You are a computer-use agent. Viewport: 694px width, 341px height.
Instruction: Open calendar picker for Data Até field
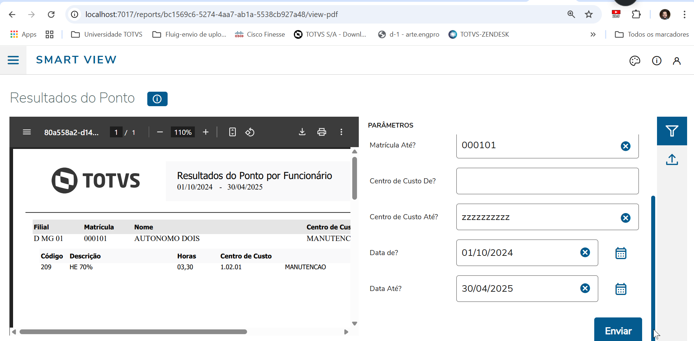(x=621, y=288)
